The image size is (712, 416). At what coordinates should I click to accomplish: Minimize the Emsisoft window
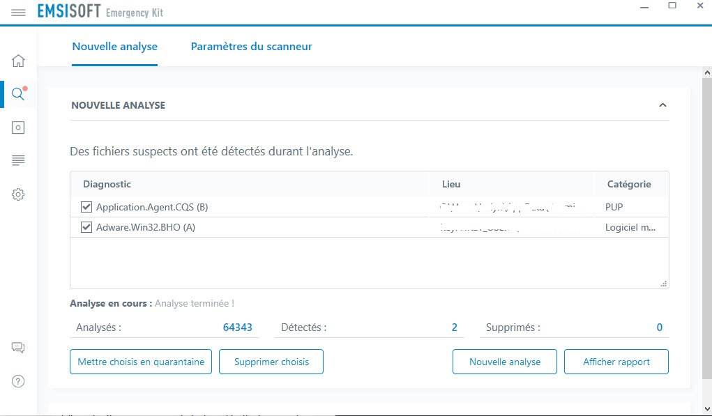644,7
